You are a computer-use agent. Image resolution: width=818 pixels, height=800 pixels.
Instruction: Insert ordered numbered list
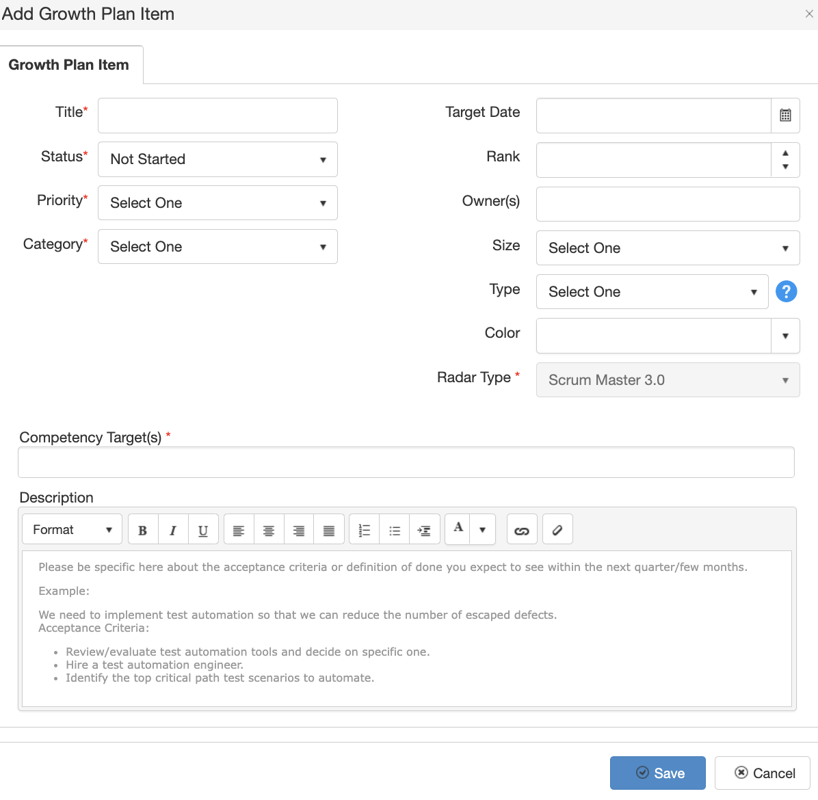[364, 531]
